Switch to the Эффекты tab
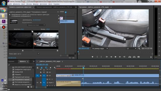This screenshot has height=91, width=161. 22,61
